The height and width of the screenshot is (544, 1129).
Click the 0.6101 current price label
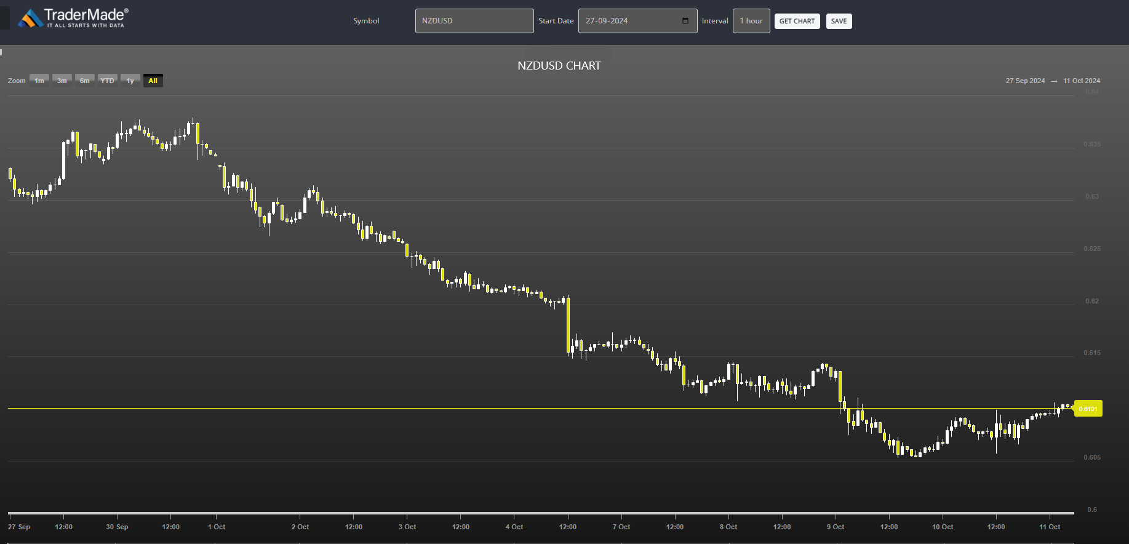(x=1088, y=409)
